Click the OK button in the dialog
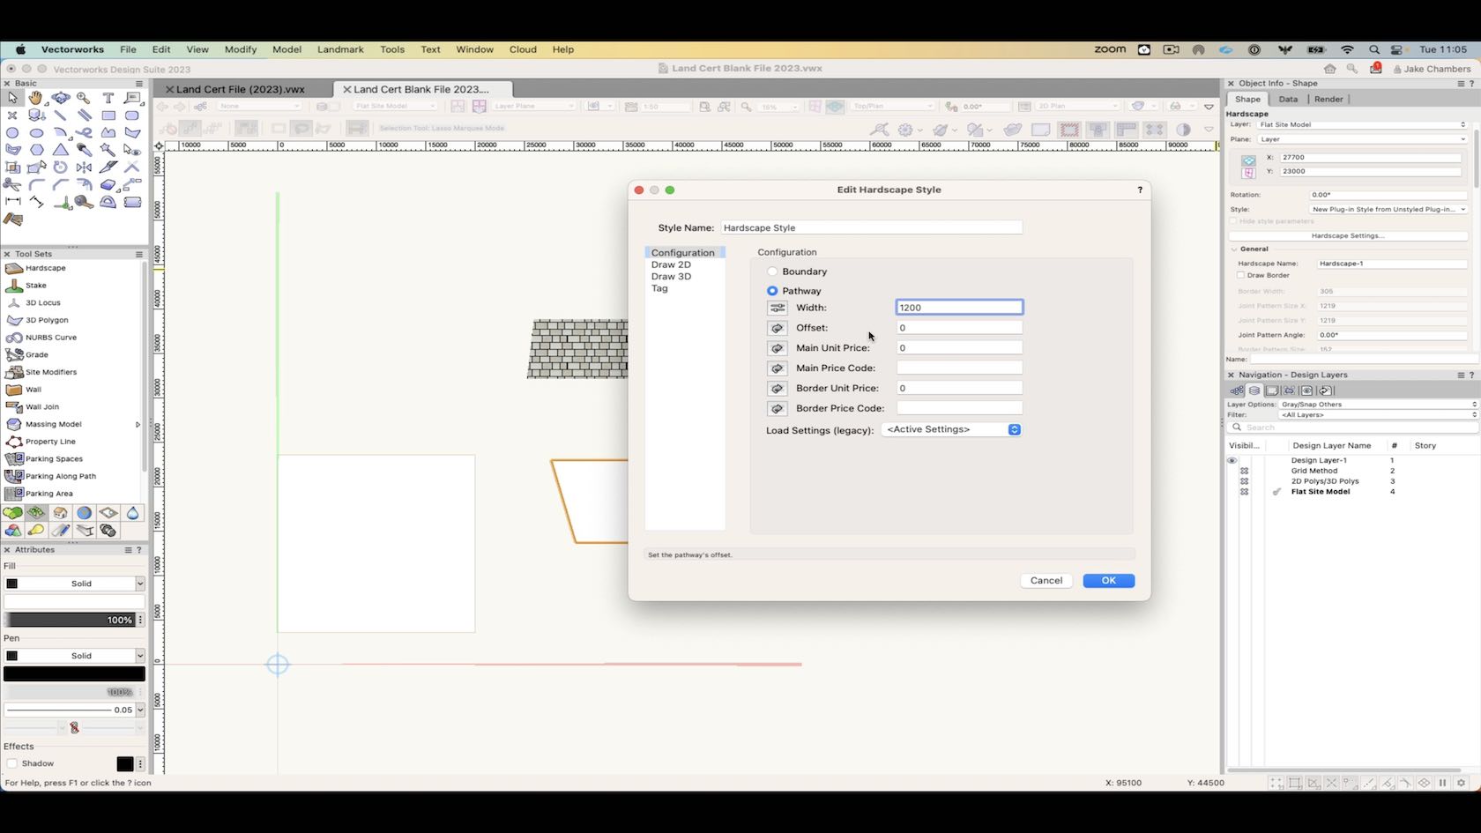This screenshot has width=1481, height=833. (x=1108, y=580)
